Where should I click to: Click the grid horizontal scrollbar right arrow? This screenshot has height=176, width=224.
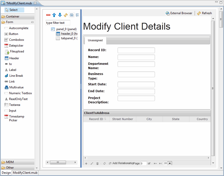pyautogui.click(x=208, y=158)
